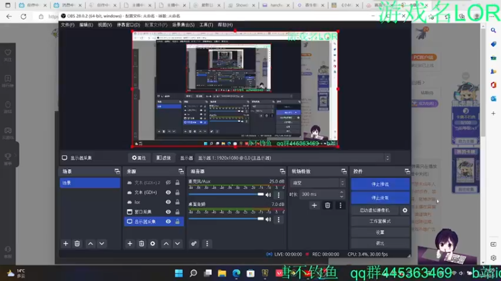Open OBS 设置 settings button

(380, 232)
